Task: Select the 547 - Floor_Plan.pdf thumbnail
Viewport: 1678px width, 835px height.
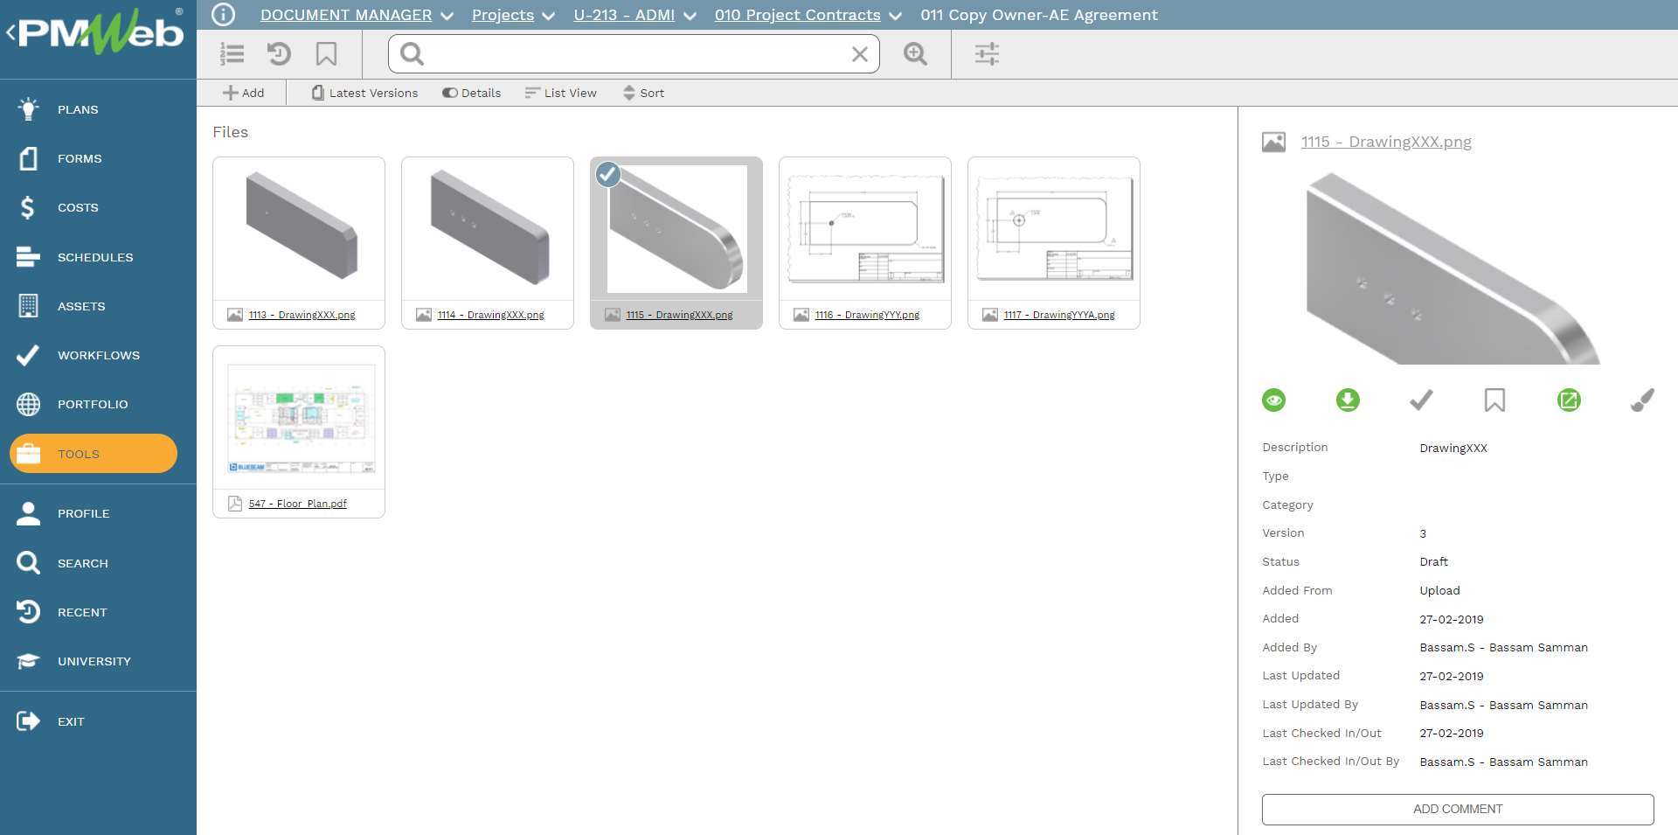Action: tap(299, 418)
